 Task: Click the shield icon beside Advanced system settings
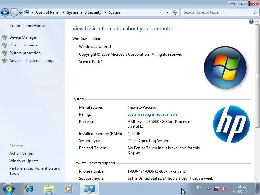pyautogui.click(x=5, y=61)
